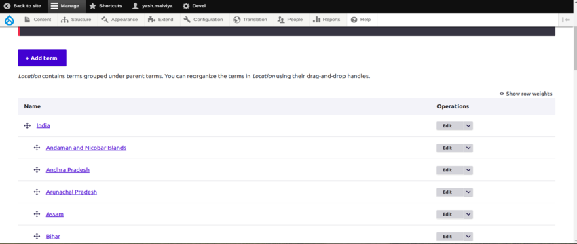
Task: Click the Devel toolbar label
Action: click(x=199, y=6)
